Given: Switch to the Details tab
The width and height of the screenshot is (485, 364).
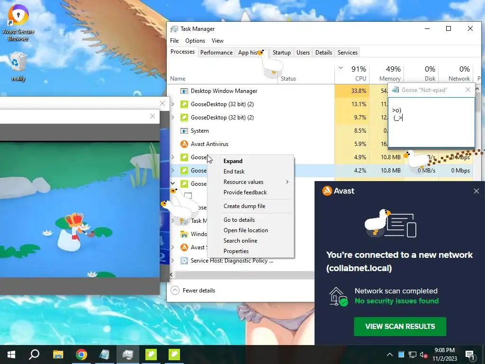Looking at the screenshot, I should click(x=323, y=53).
